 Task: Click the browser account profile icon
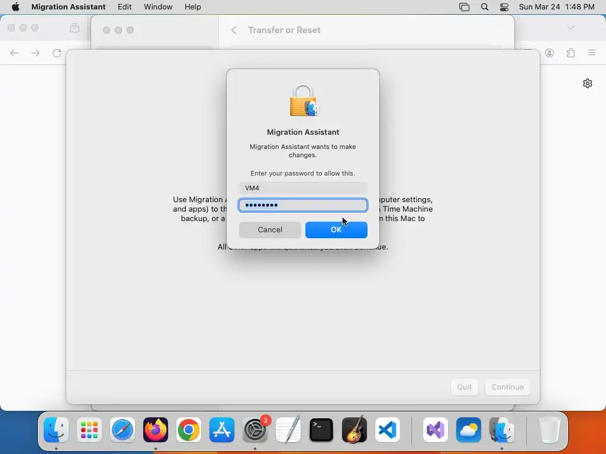(550, 53)
